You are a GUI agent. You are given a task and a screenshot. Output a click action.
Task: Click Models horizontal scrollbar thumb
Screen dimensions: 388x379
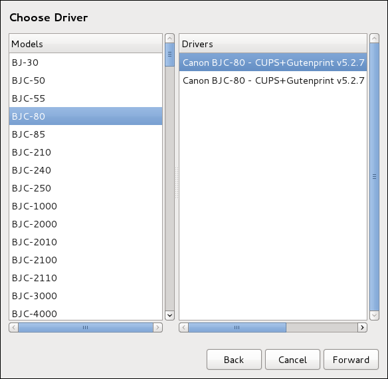click(86, 328)
